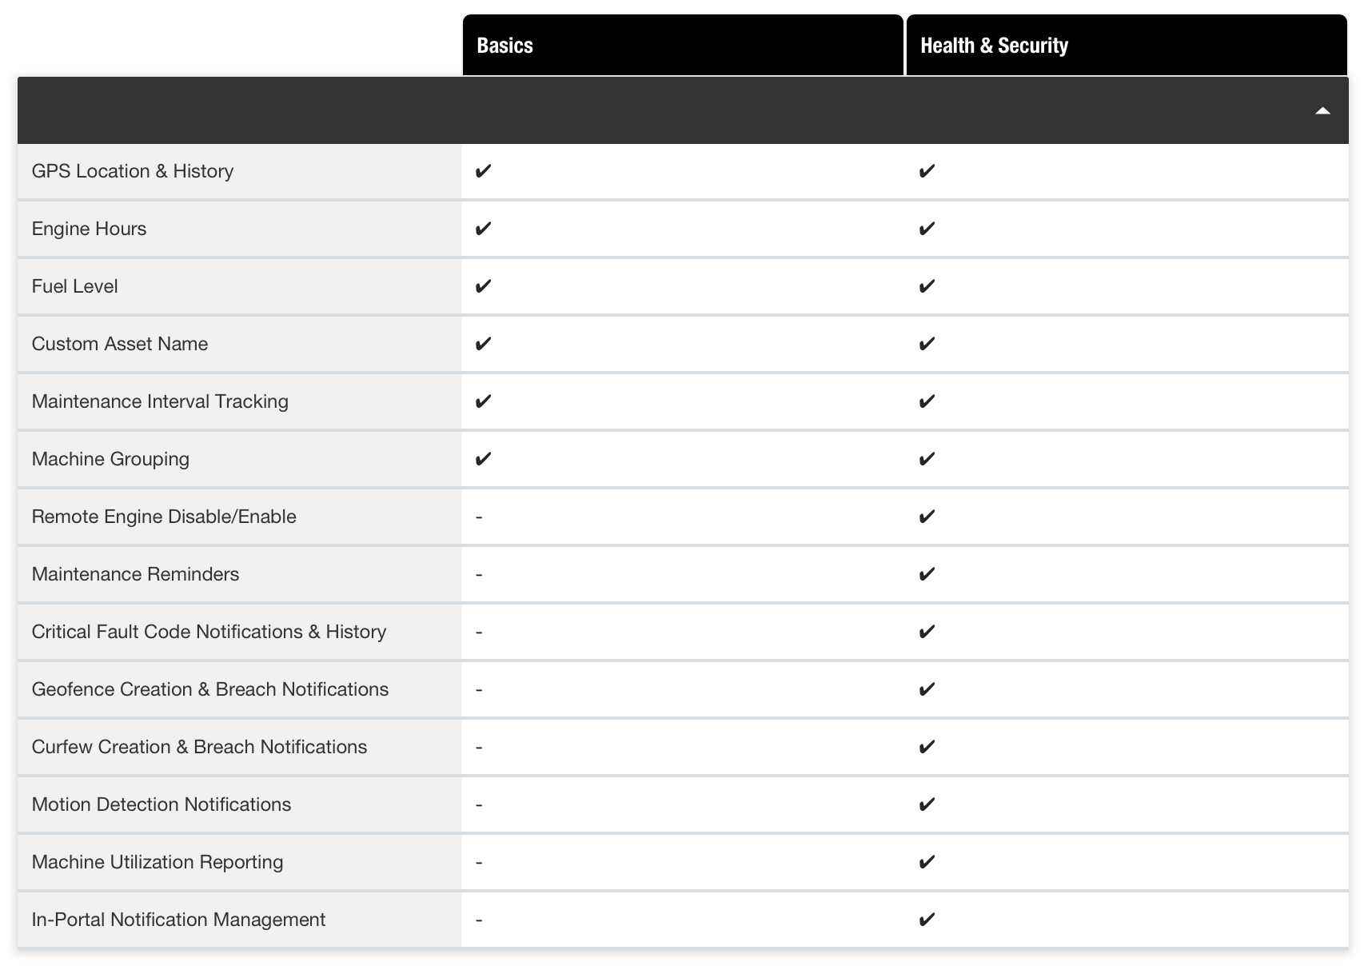Screen dimensions: 1364x966
Task: Click the Critical Fault Code Notifications & History label
Action: point(209,632)
